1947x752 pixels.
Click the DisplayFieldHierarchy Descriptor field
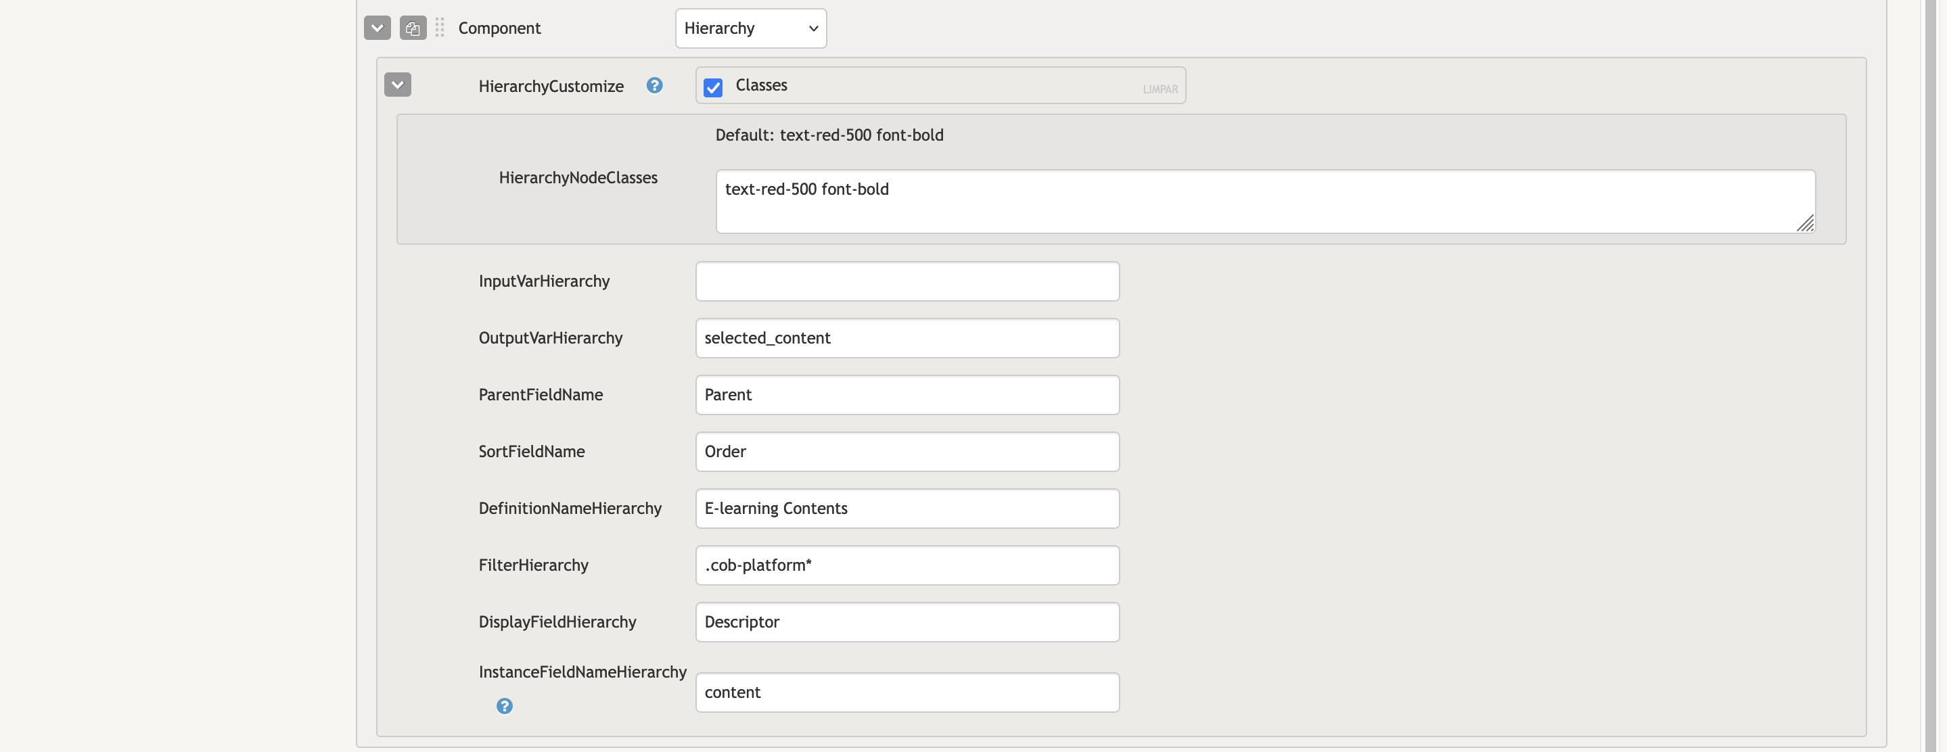click(907, 621)
